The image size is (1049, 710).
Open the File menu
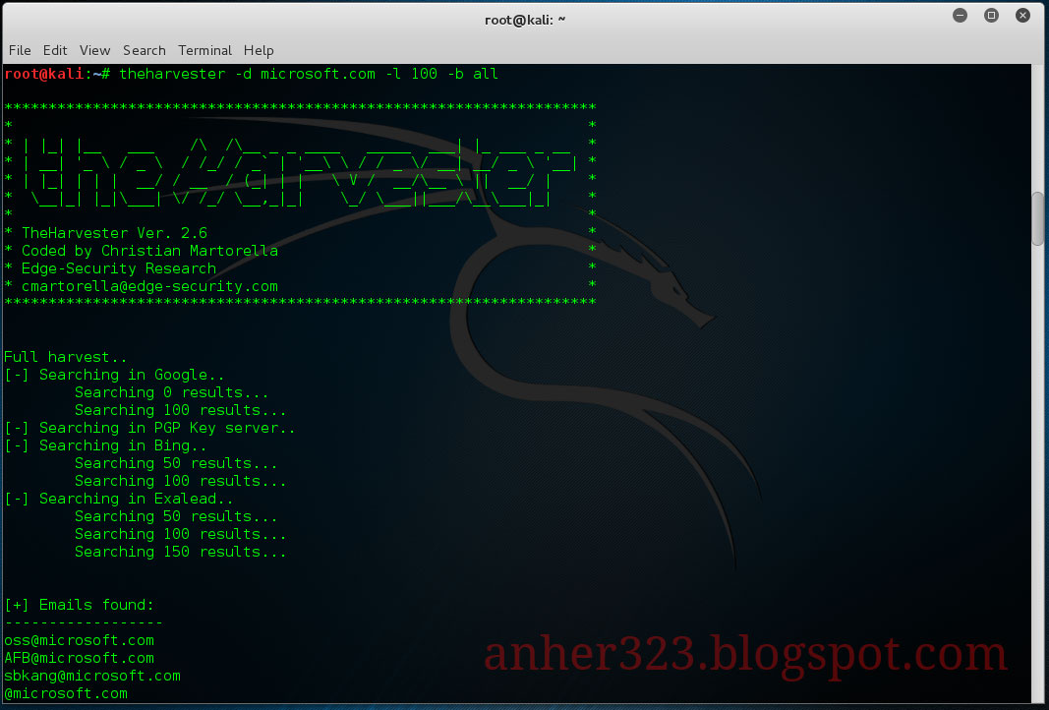(20, 50)
